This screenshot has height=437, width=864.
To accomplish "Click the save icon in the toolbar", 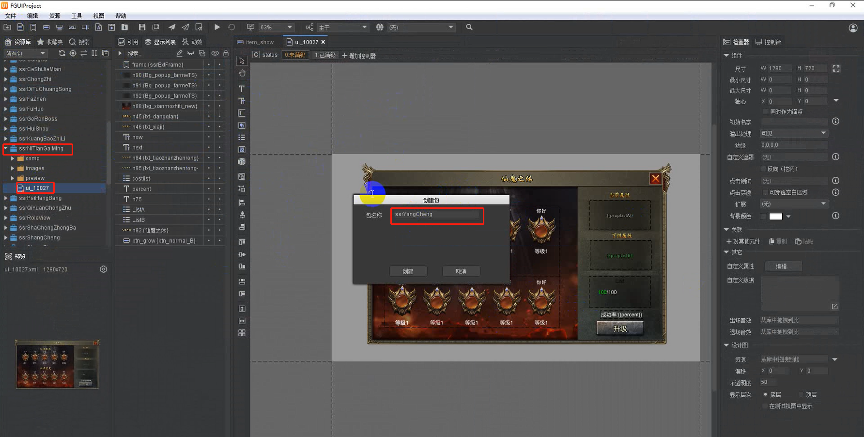I will [x=142, y=27].
